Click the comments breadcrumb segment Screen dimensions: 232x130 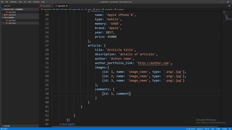point(108,9)
